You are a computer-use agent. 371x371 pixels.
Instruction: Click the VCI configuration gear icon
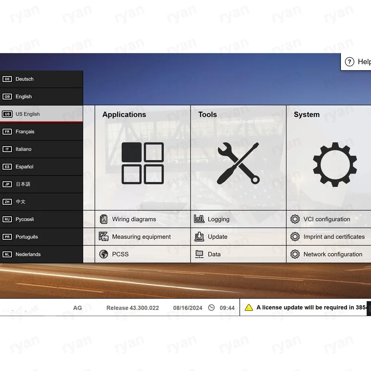point(295,219)
